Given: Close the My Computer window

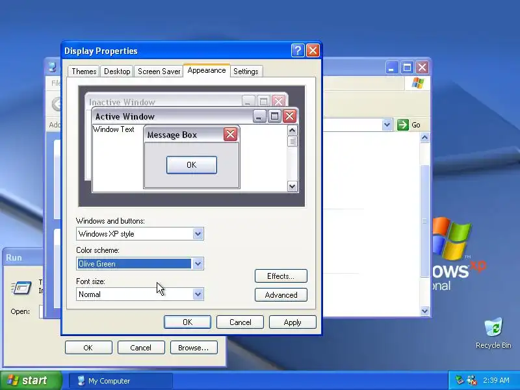Looking at the screenshot, I should pyautogui.click(x=422, y=68).
